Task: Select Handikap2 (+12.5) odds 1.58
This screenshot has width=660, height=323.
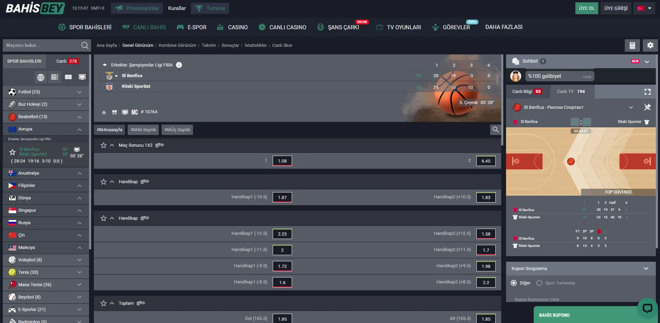Action: pyautogui.click(x=486, y=234)
